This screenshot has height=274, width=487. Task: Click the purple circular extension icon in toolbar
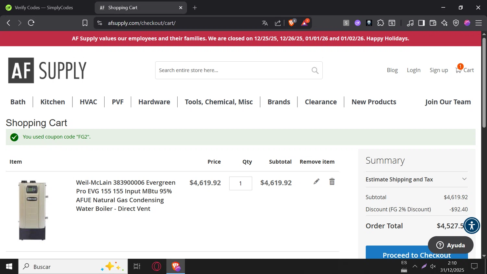pos(357,23)
